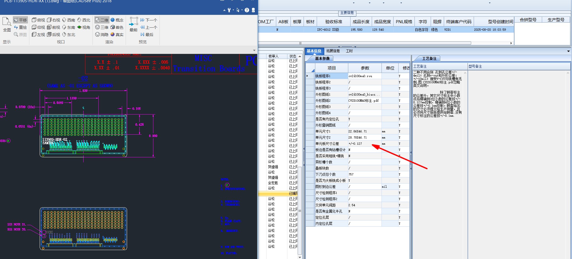The width and height of the screenshot is (572, 259).
Task: Click the cv2d100ma0.rou parameter cell
Action: pos(365,76)
